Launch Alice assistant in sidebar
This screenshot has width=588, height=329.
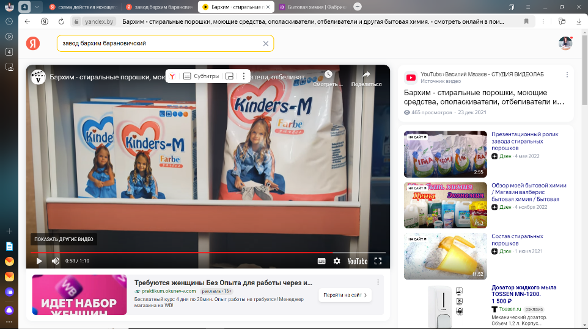[x=9, y=310]
